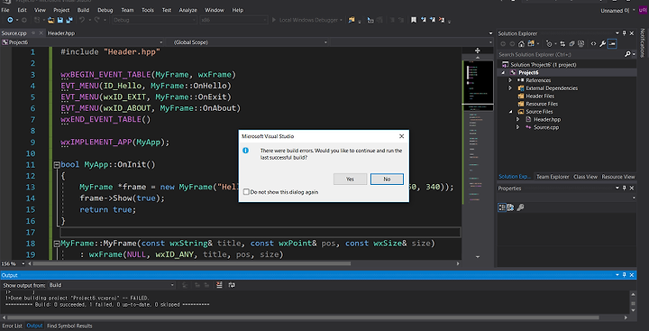Expand the Source.cpp tree node
The width and height of the screenshot is (649, 331).
517,127
